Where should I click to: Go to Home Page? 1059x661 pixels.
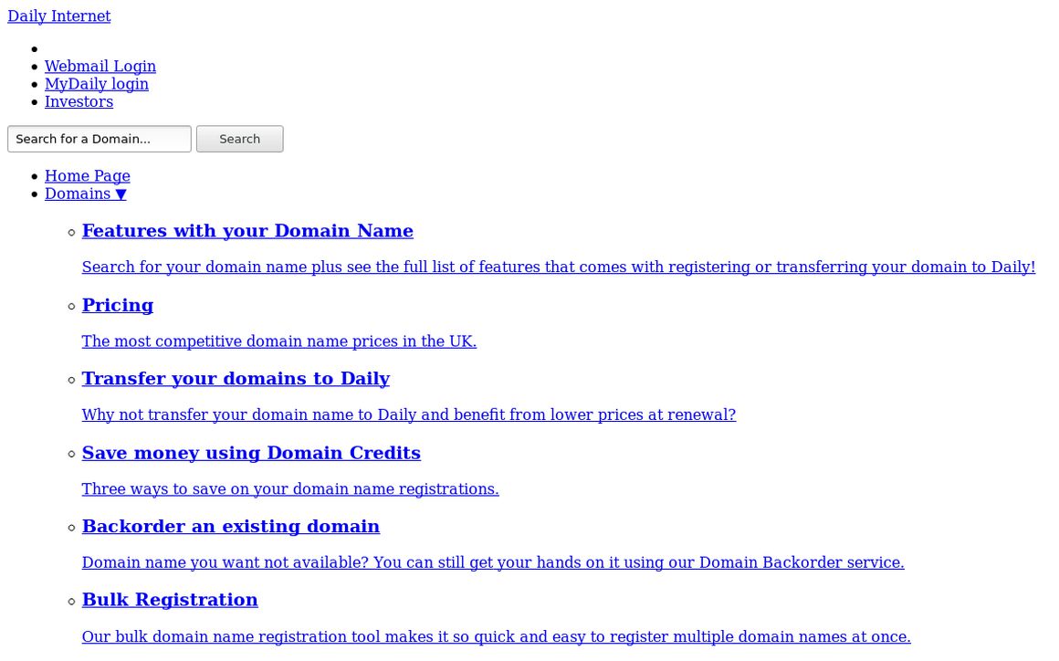[87, 175]
